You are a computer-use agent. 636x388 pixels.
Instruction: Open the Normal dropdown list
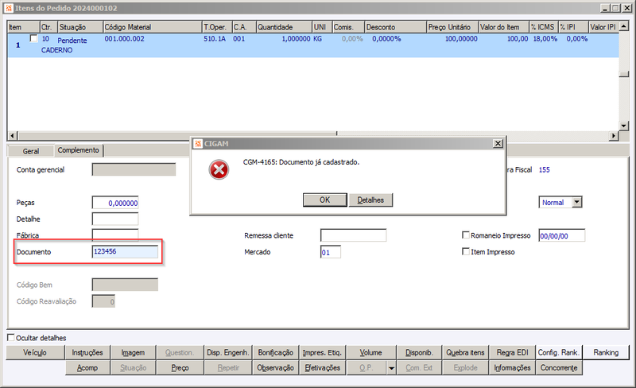(577, 202)
